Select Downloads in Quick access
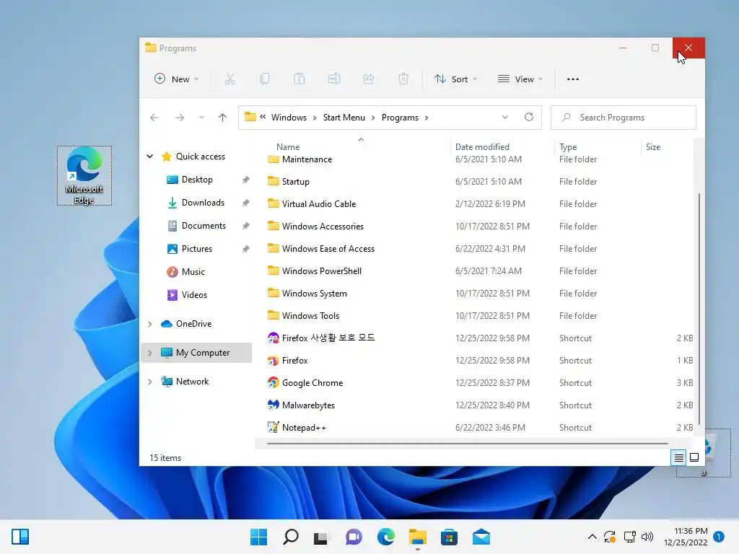Screen dimensions: 739x554 coord(203,203)
